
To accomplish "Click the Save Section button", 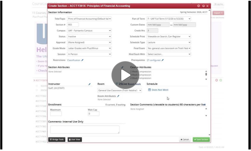I will point(201,139).
